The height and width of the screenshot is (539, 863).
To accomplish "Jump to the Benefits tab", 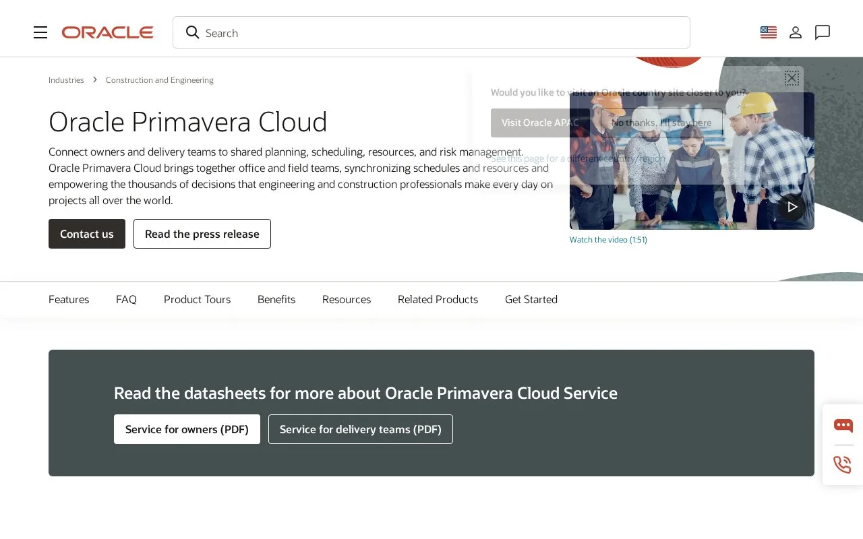I will pyautogui.click(x=276, y=299).
